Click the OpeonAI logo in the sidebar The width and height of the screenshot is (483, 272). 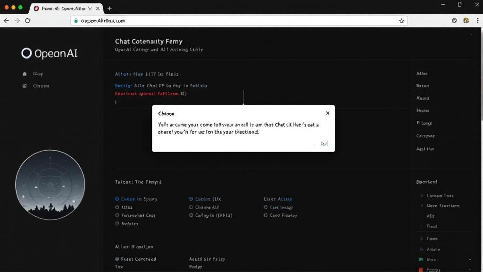click(49, 53)
